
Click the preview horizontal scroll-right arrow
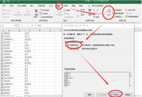(128, 88)
